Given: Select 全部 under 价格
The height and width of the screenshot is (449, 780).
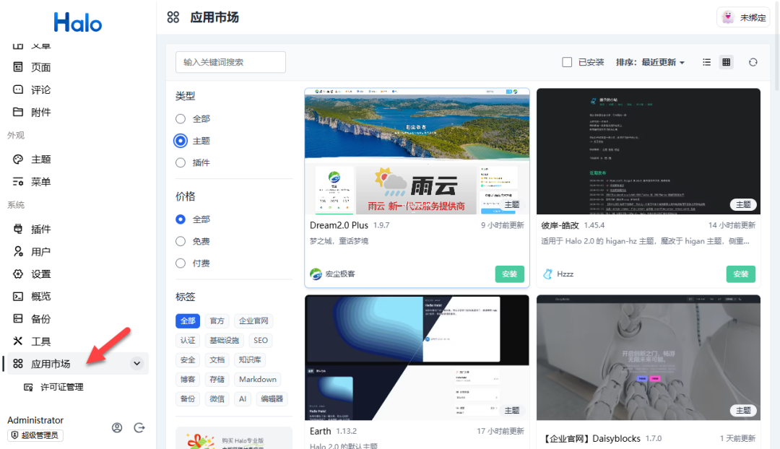Looking at the screenshot, I should tap(181, 219).
